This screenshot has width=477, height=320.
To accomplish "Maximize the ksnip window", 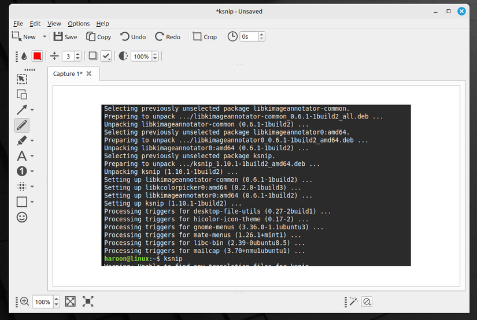I will coord(449,11).
